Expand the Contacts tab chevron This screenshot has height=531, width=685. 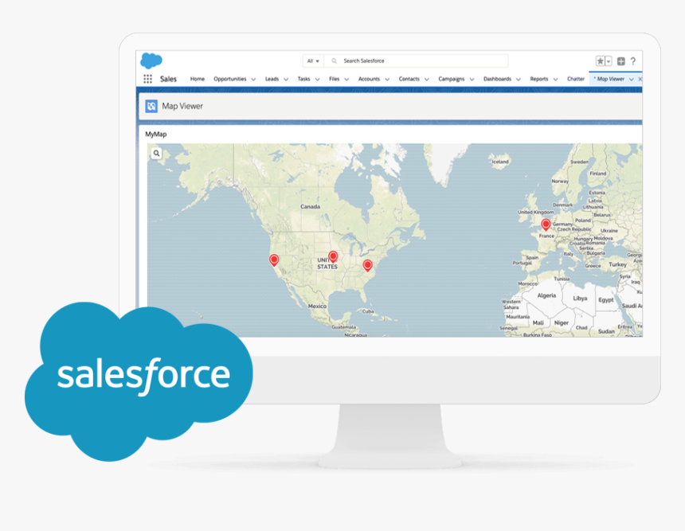pos(427,80)
